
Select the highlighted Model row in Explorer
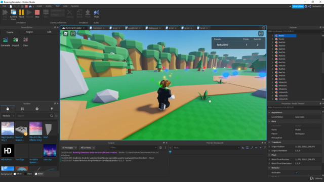tap(285, 36)
